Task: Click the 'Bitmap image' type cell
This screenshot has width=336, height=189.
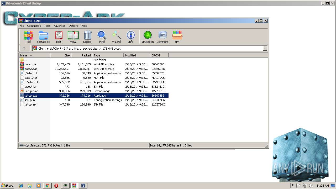Action: coord(102,91)
